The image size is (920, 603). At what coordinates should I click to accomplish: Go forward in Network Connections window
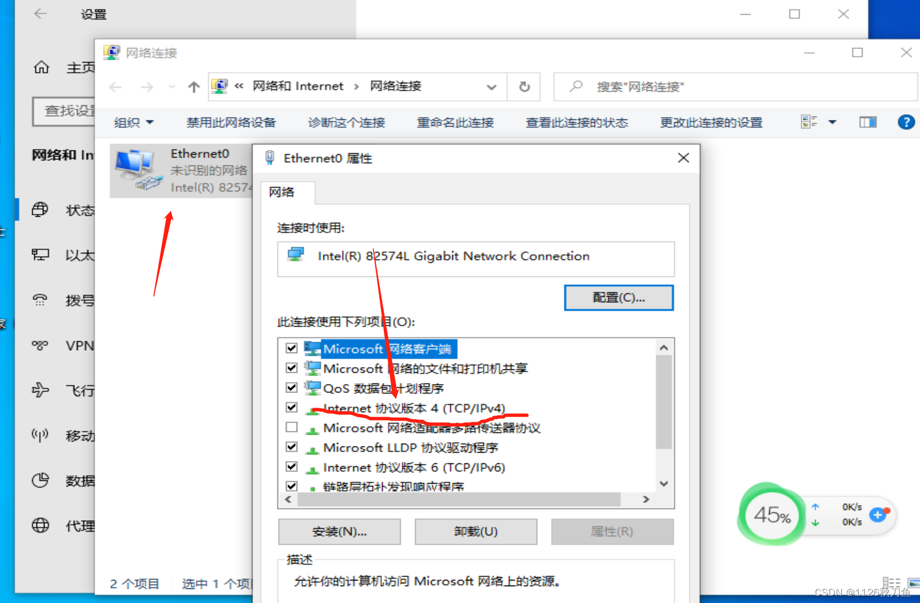point(146,87)
